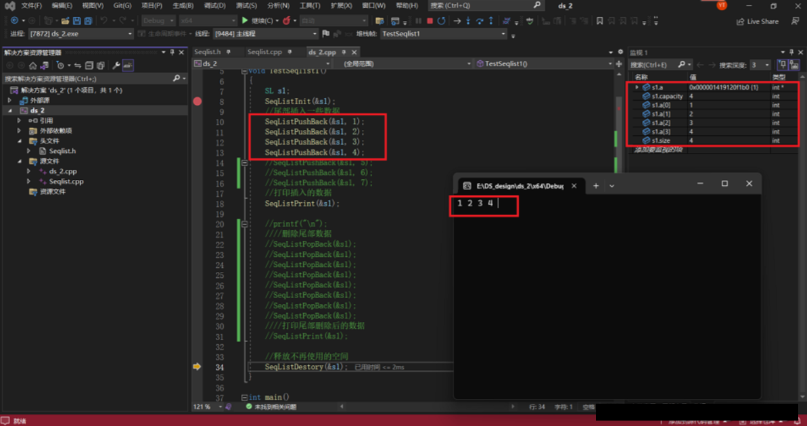807x426 pixels.
Task: Navigate backward in the toolbar
Action: (14, 20)
